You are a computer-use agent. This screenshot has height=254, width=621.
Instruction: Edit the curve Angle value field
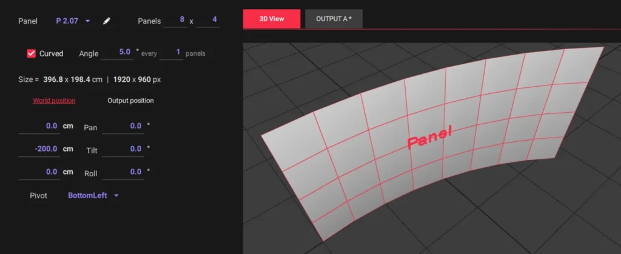point(117,53)
